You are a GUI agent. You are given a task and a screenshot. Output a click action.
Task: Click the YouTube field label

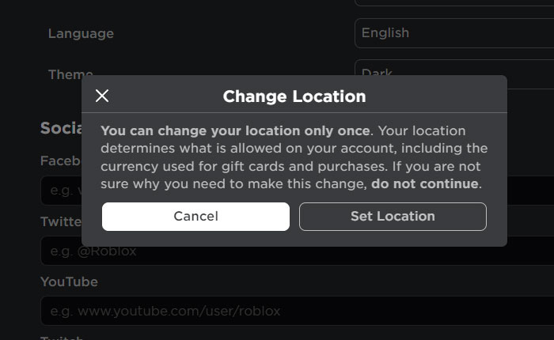tap(69, 282)
